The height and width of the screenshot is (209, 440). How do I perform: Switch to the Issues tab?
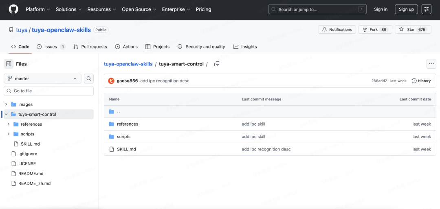click(51, 47)
